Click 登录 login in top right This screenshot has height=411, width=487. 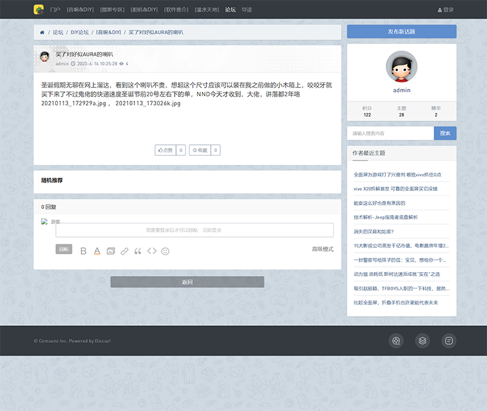pyautogui.click(x=445, y=10)
